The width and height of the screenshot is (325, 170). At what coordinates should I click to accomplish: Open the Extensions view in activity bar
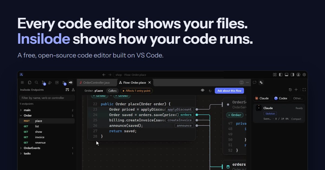coord(57,83)
